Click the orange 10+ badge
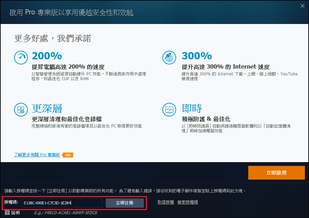The width and height of the screenshot is (309, 218). click(68, 155)
